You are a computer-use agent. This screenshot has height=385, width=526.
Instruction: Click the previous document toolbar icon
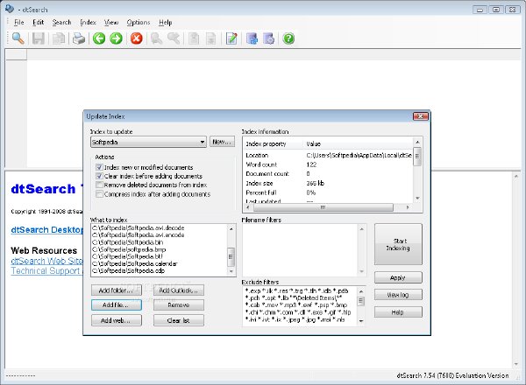pyautogui.click(x=194, y=38)
